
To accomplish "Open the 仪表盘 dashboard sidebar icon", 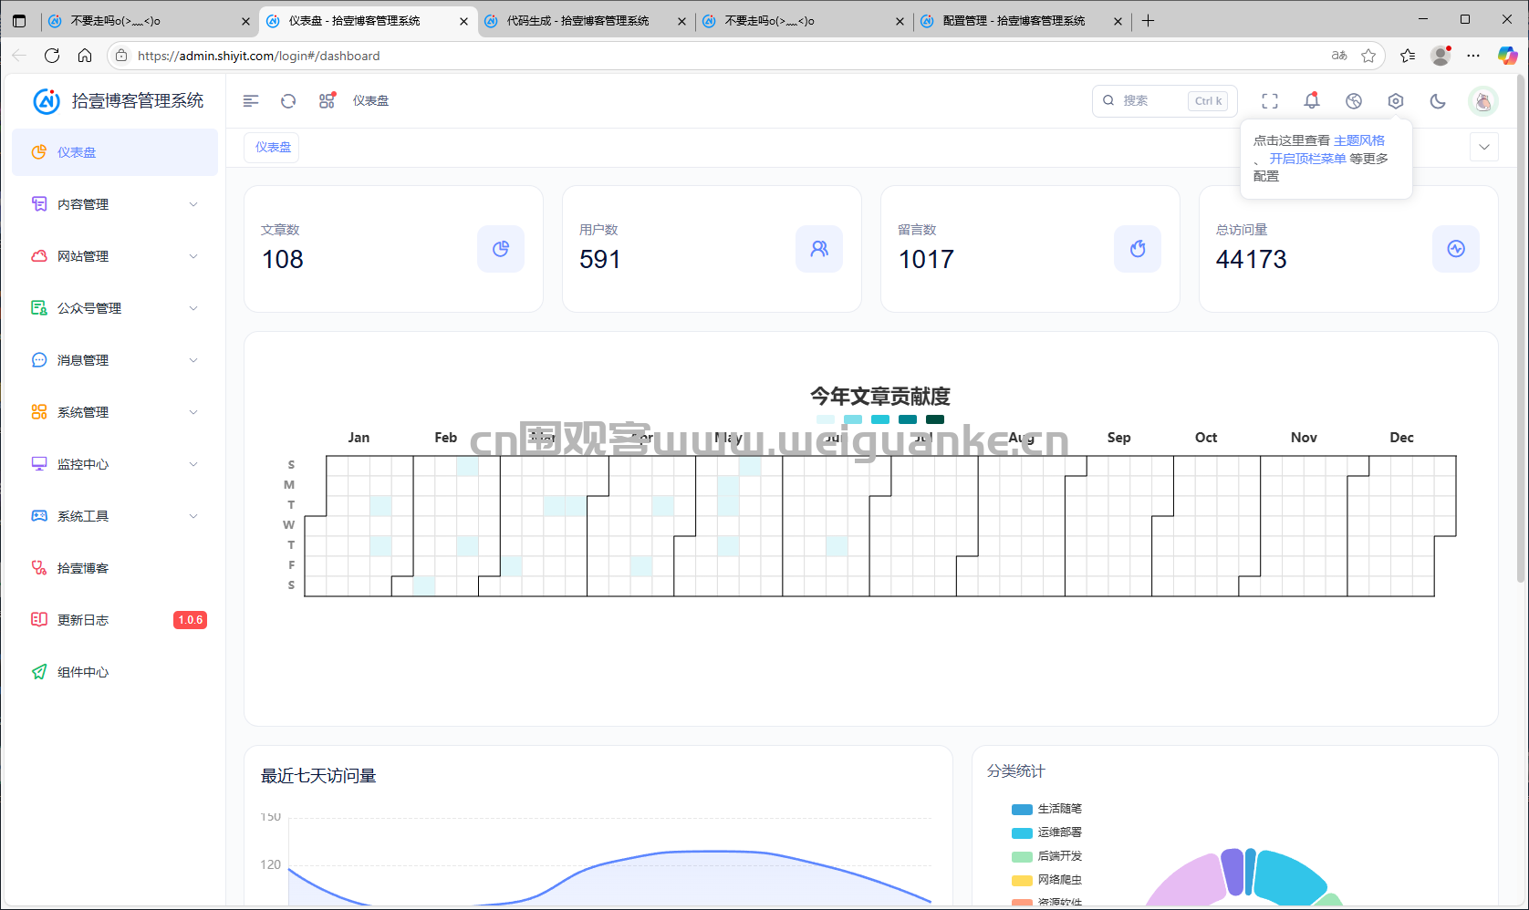I will (38, 152).
